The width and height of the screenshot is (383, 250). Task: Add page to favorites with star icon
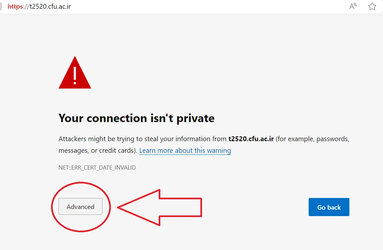pyautogui.click(x=372, y=6)
